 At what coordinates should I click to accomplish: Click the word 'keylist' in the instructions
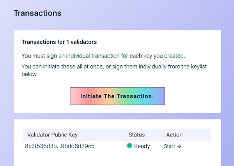pyautogui.click(x=197, y=67)
